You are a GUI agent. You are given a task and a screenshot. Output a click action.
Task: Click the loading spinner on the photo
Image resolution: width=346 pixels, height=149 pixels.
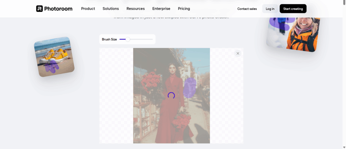171,95
